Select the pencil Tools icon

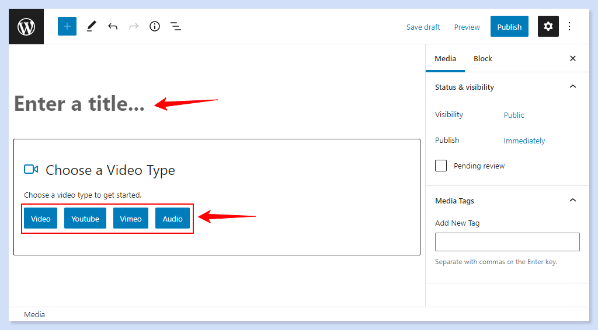91,26
